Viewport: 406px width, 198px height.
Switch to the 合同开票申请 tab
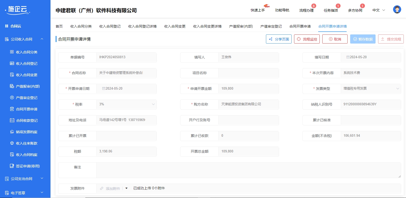click(300, 26)
